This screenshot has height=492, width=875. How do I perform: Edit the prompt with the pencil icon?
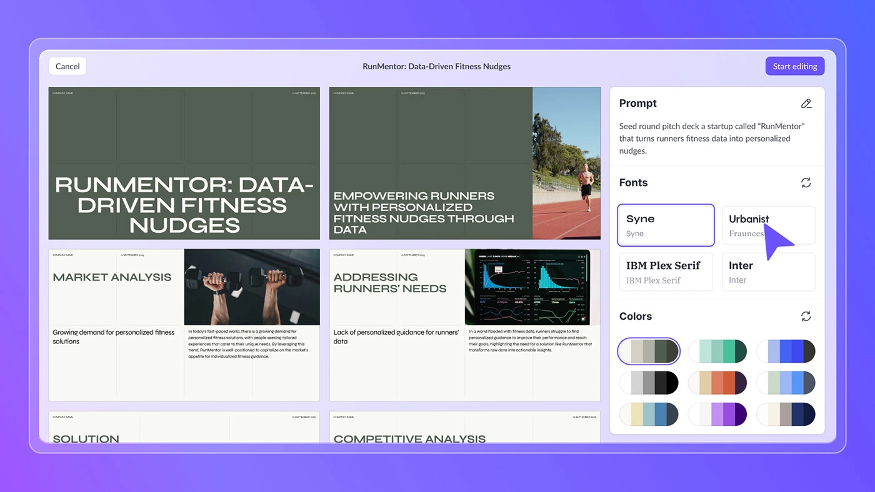tap(806, 104)
